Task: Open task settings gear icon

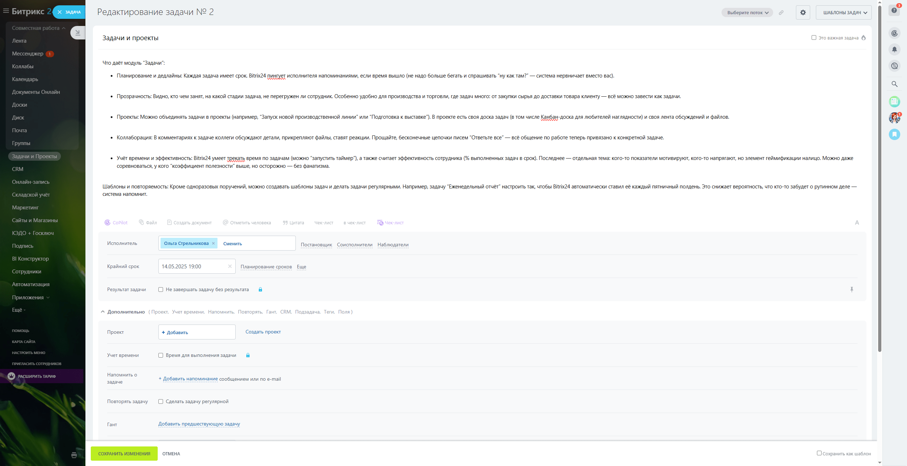Action: (803, 12)
